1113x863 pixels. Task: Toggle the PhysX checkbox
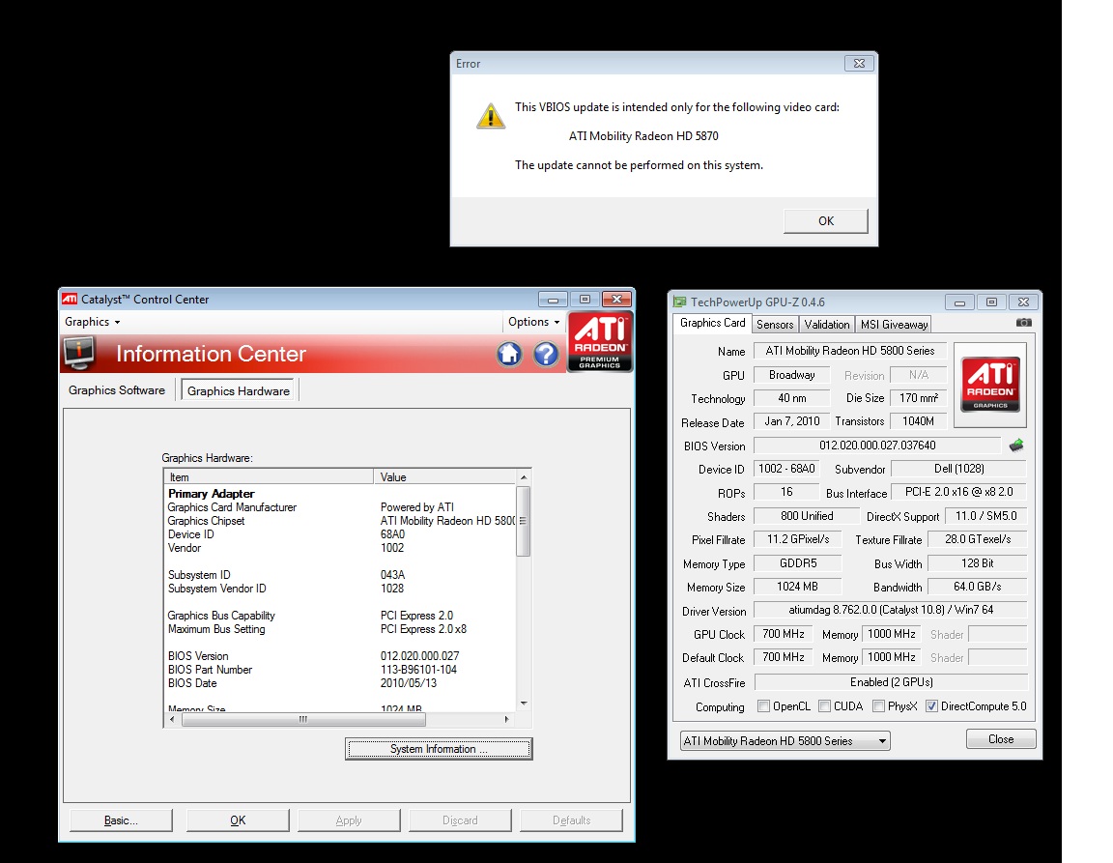click(879, 706)
